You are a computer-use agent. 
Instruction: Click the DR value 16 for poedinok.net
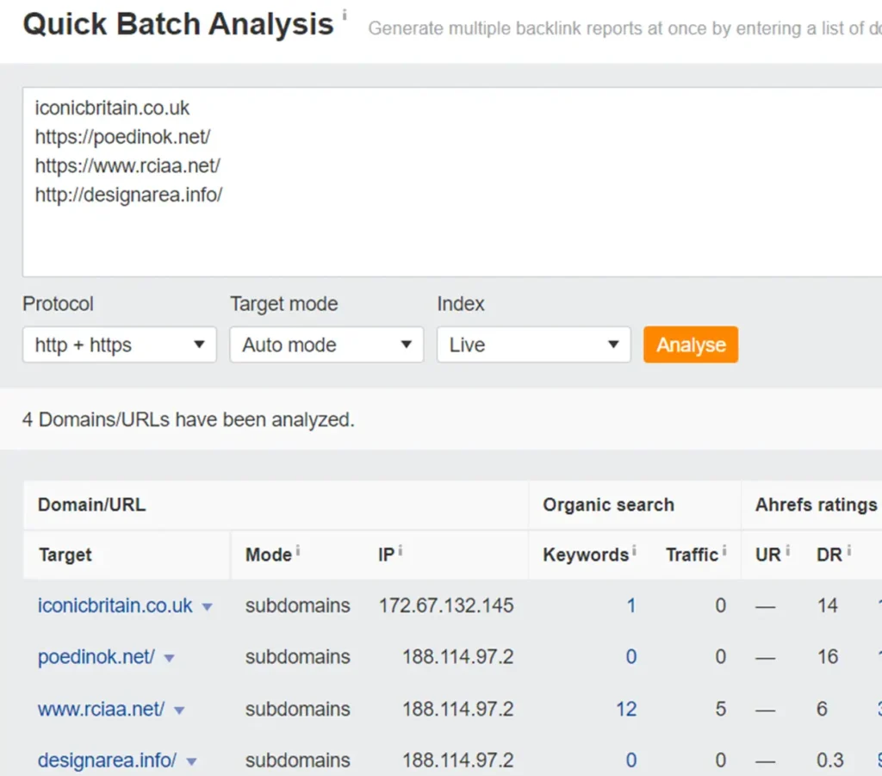tap(828, 657)
